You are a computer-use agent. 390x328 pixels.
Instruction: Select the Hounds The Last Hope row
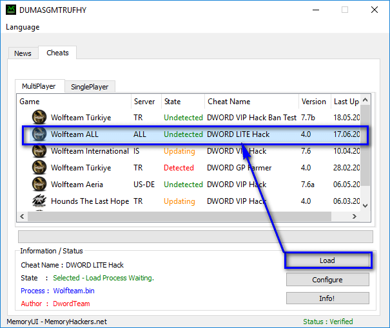point(195,201)
